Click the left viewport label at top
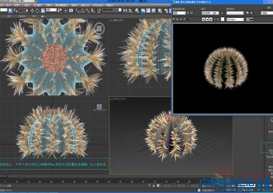 [x=117, y=21]
